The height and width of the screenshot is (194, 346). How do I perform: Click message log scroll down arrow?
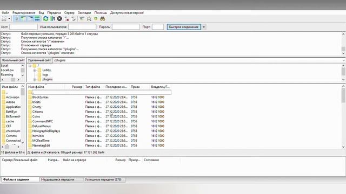[343, 53]
